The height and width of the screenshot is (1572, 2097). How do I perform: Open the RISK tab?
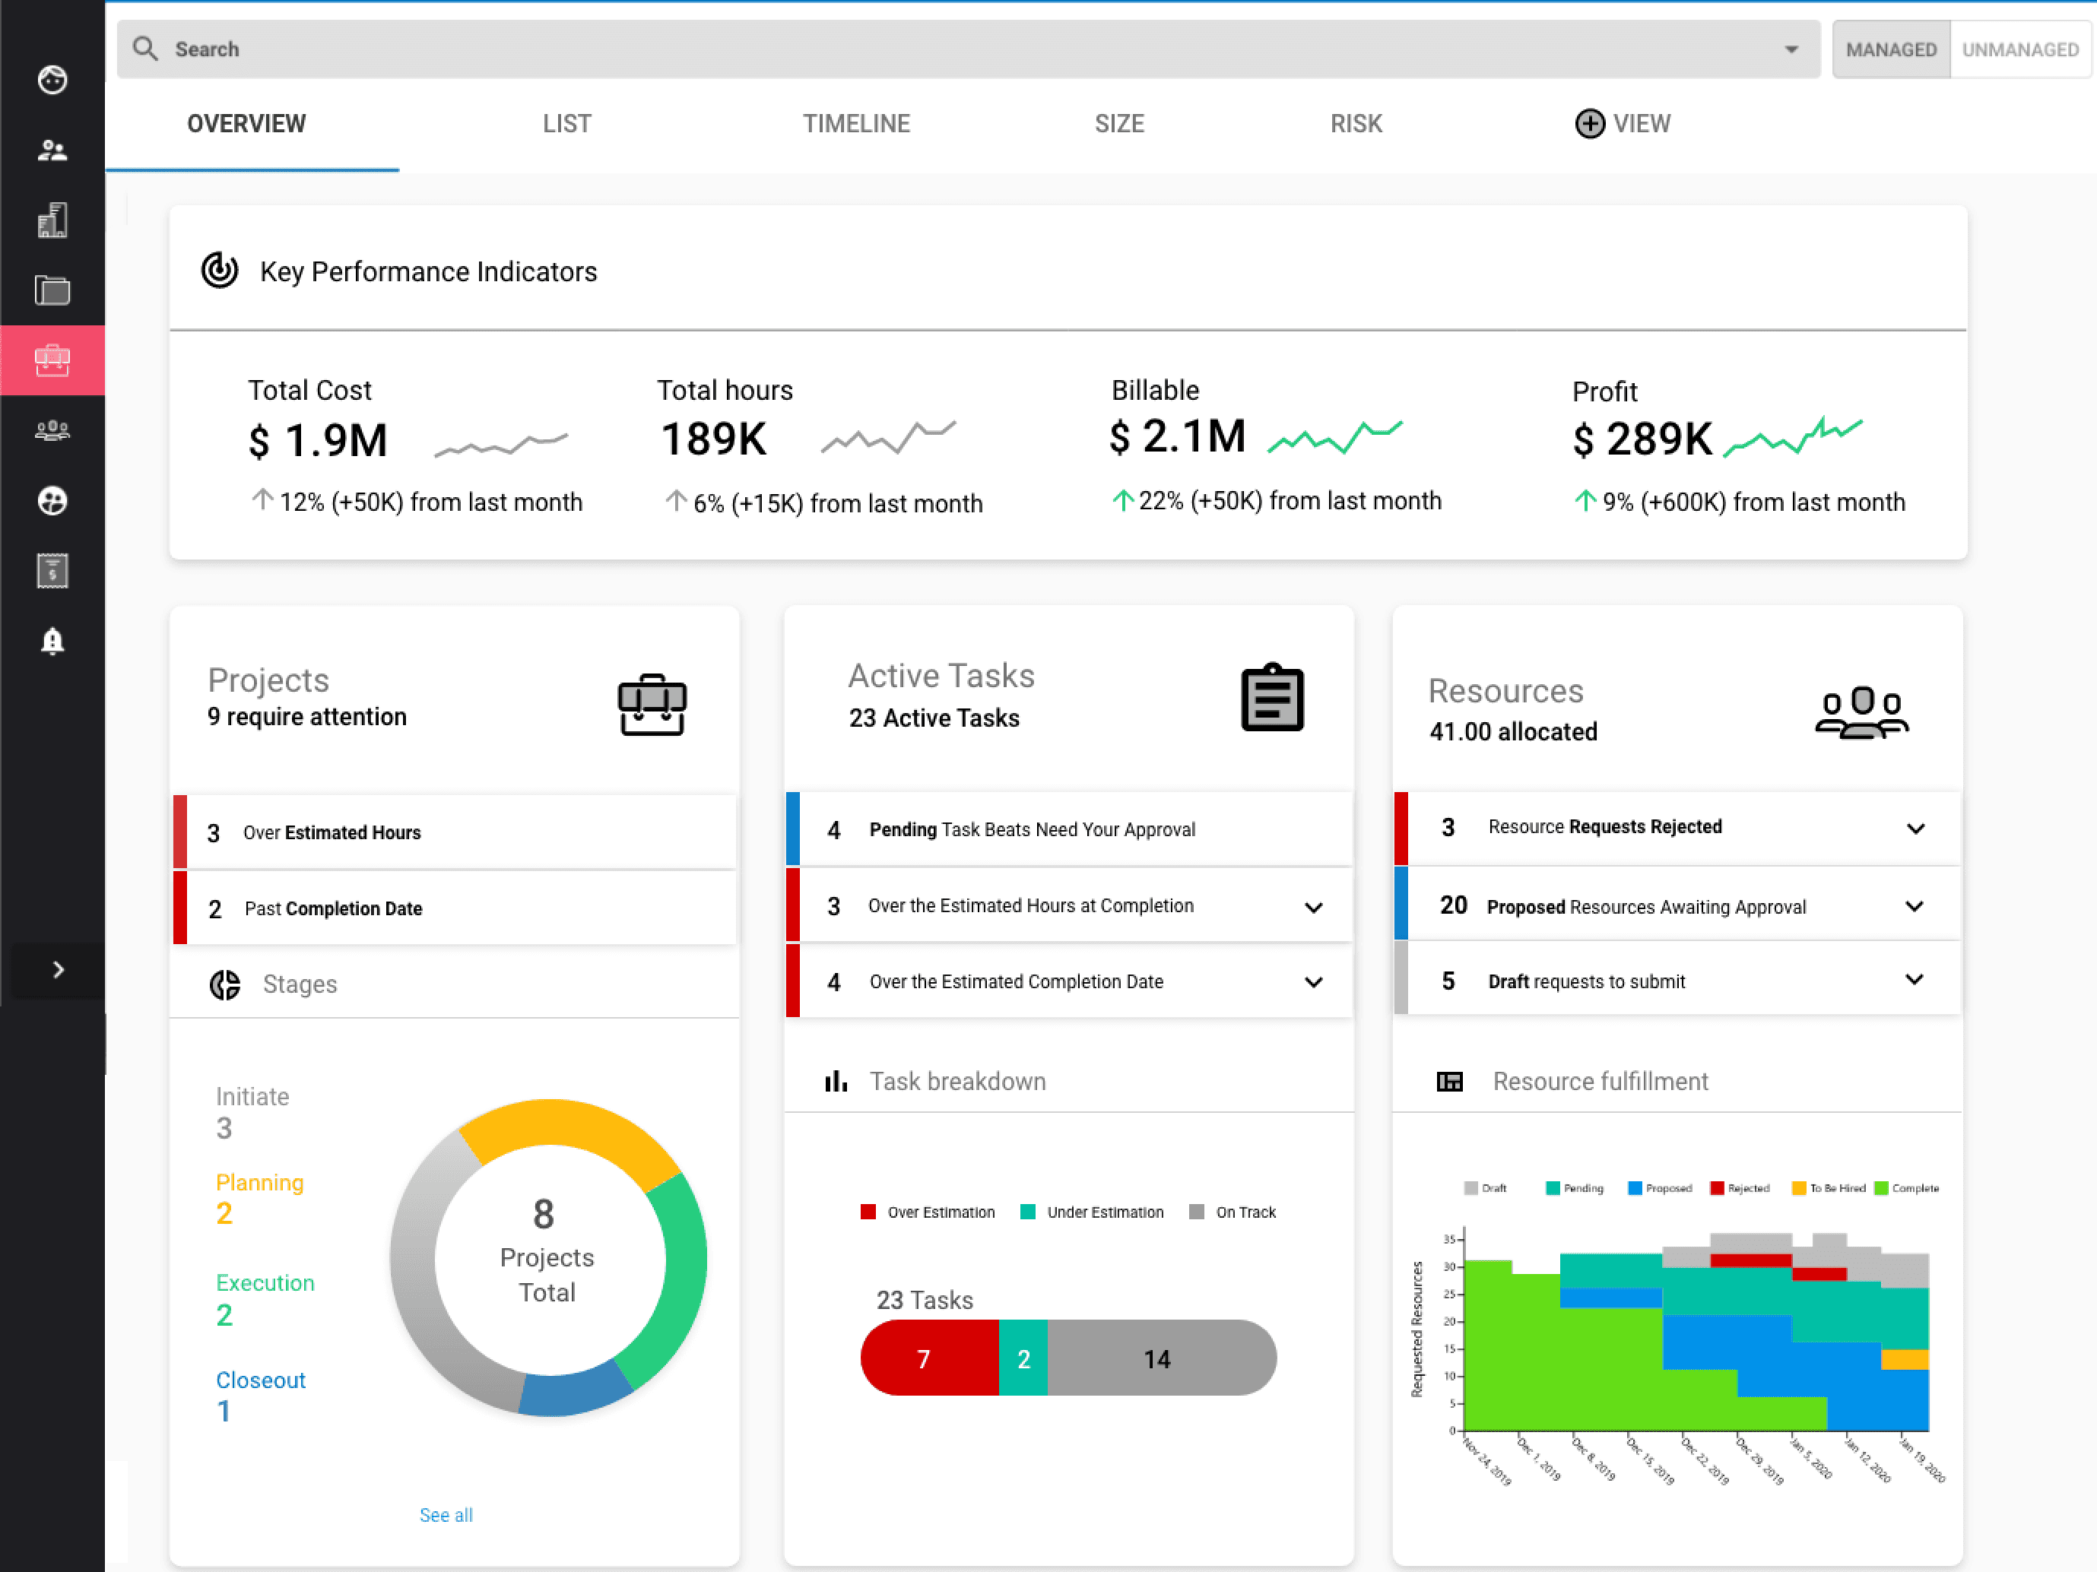pos(1356,124)
